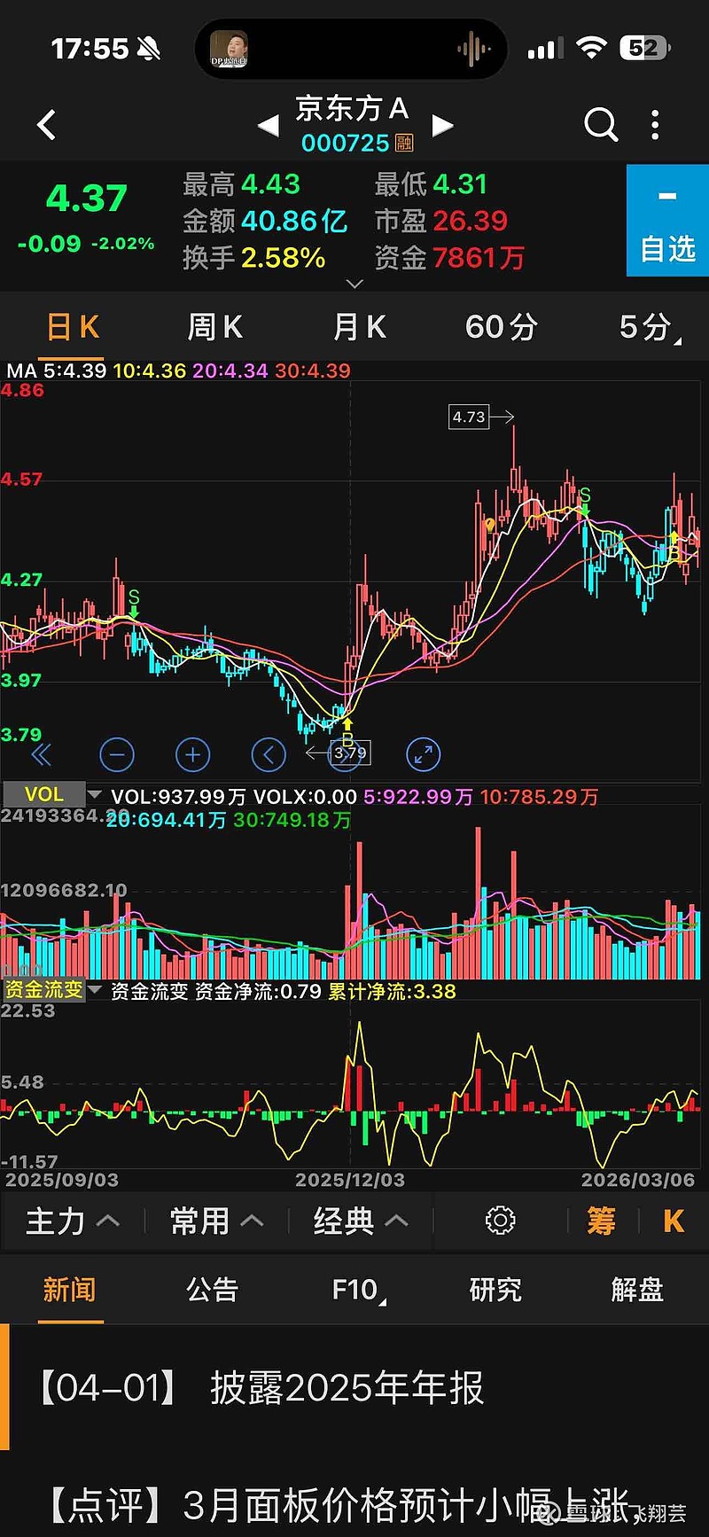This screenshot has width=709, height=1537.
Task: Tap the back arrow icon
Action: (x=47, y=125)
